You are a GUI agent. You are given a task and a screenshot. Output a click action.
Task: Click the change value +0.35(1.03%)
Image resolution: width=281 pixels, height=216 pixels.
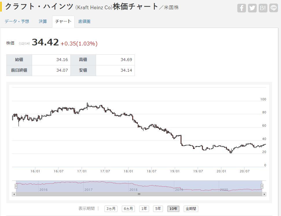click(x=79, y=44)
